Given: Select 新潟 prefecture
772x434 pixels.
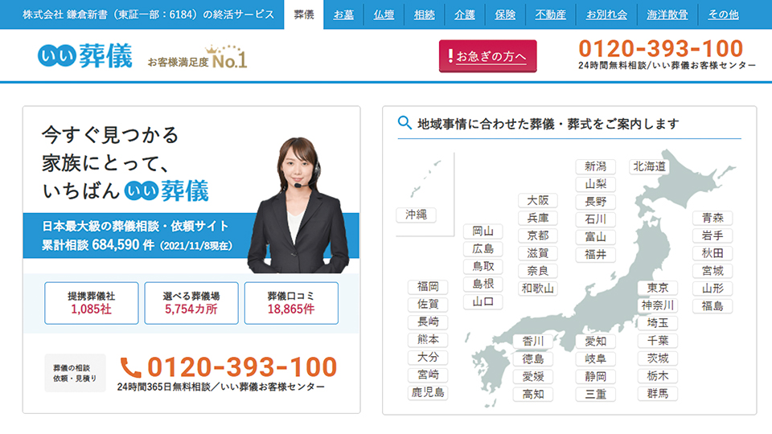Looking at the screenshot, I should pyautogui.click(x=595, y=166).
